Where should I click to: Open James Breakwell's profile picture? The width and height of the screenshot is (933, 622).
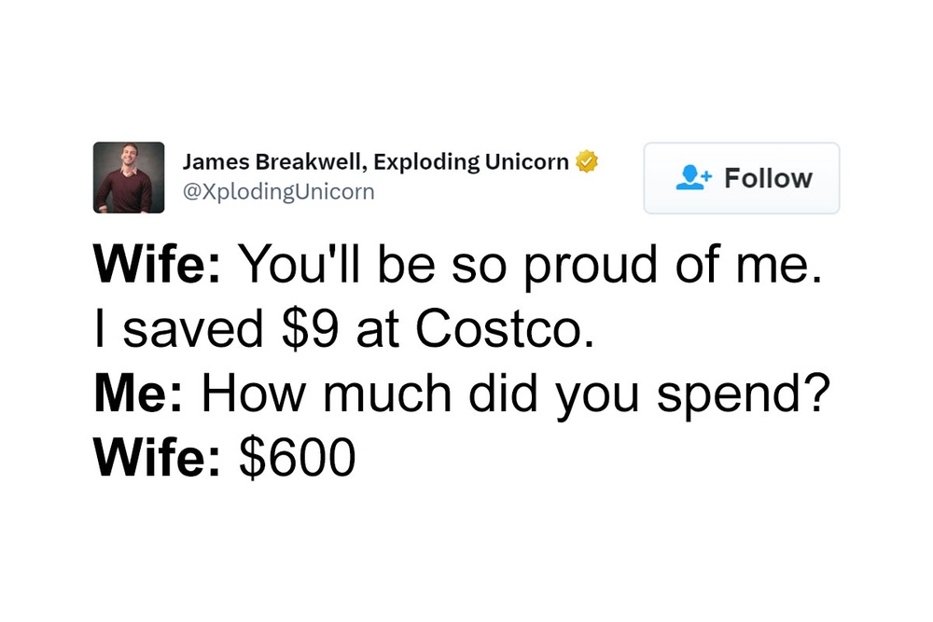click(x=129, y=176)
